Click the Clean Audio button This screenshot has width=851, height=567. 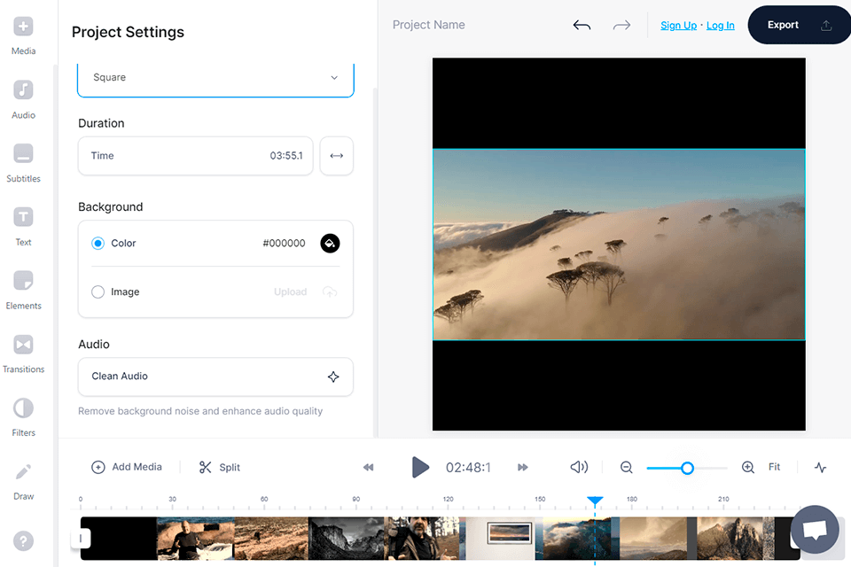[x=215, y=377]
